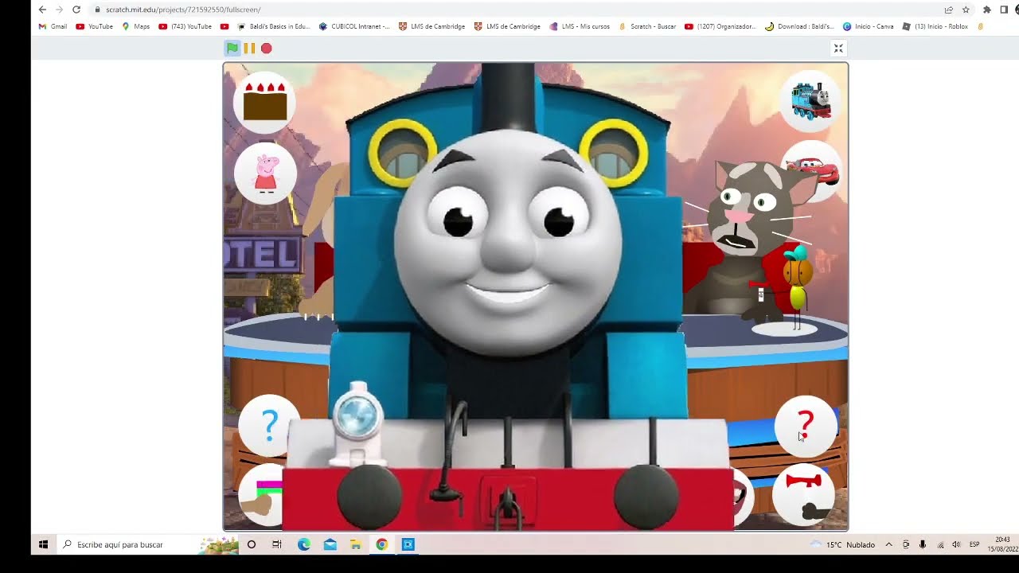Click the taskbar search box
Image resolution: width=1019 pixels, height=573 pixels.
tap(147, 544)
